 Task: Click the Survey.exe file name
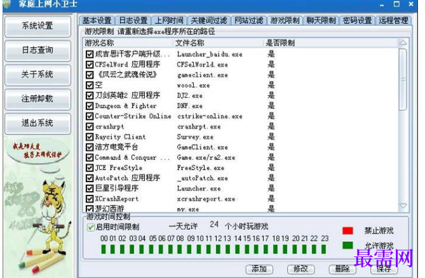(x=195, y=137)
